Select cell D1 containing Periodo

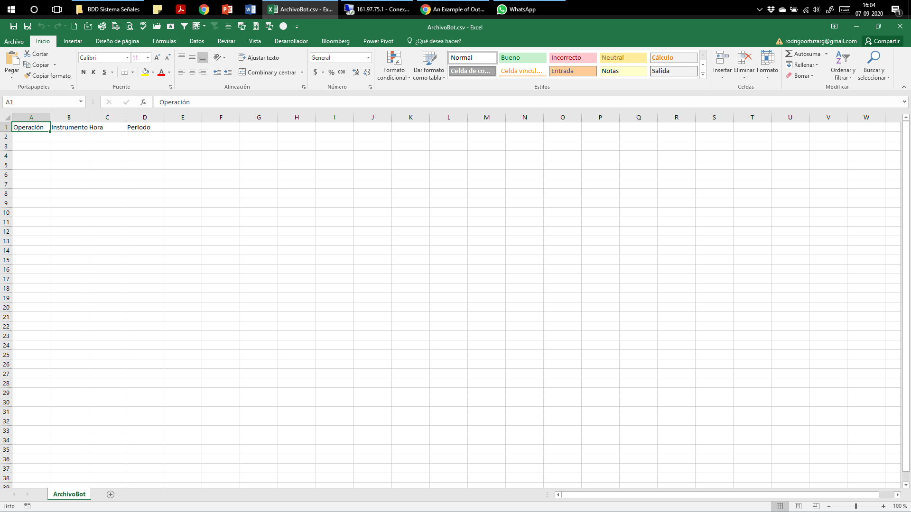145,127
